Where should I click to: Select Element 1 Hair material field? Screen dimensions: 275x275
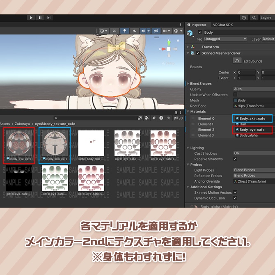(255, 124)
